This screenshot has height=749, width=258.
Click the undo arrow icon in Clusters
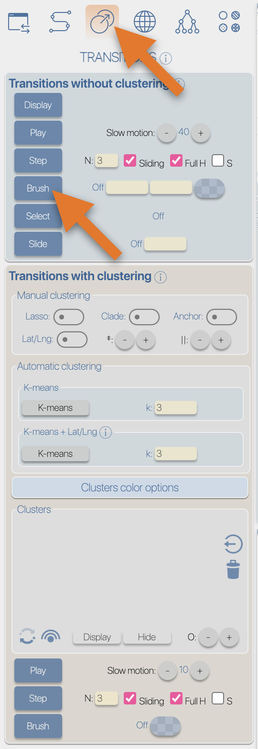coord(233,544)
